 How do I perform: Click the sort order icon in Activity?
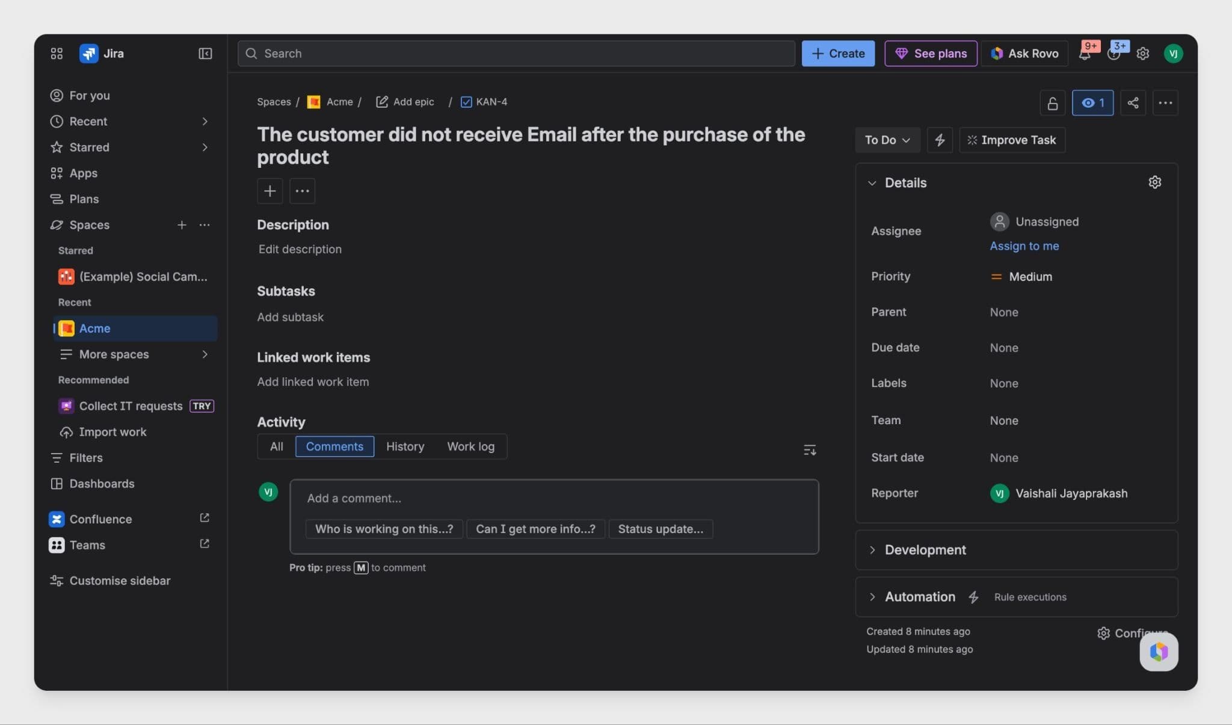tap(810, 450)
